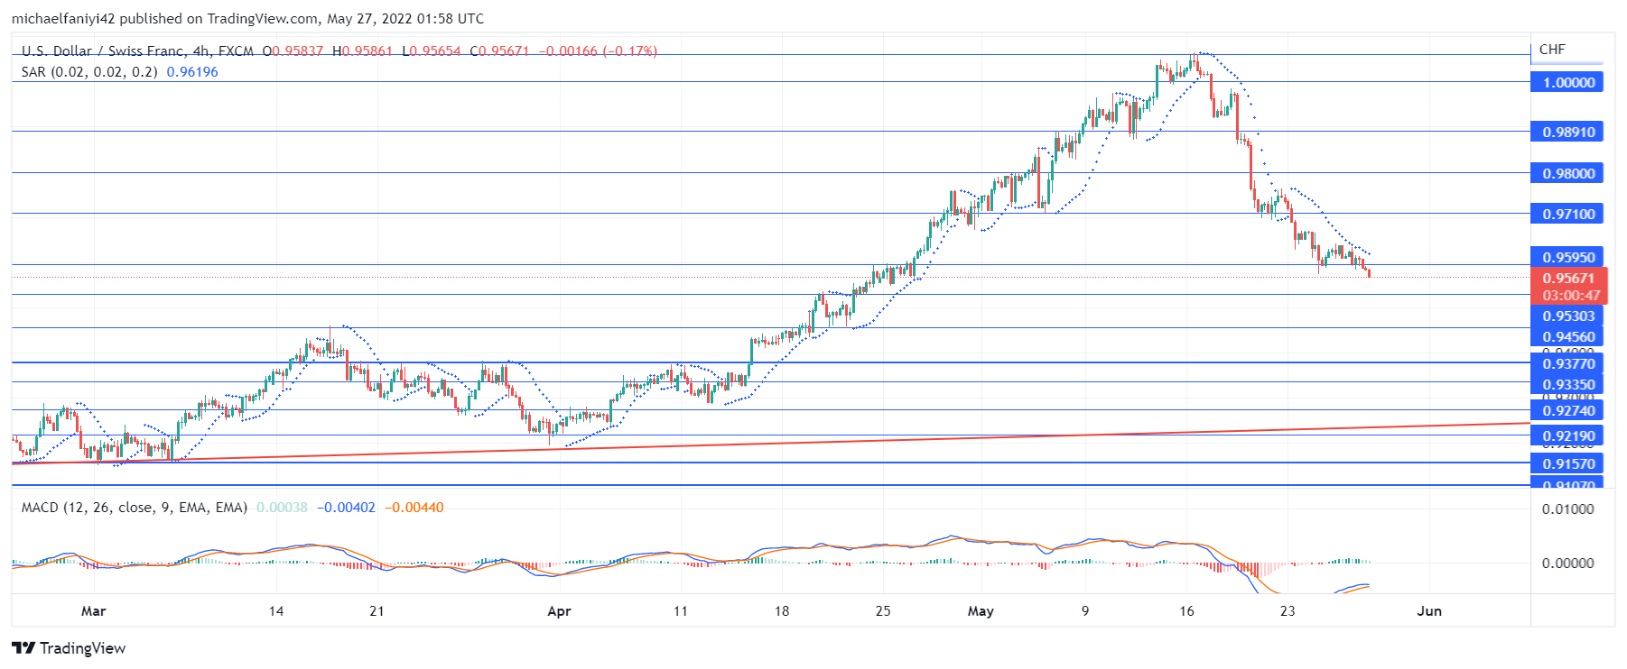Click the 0.95303 price level label
Viewport: 1627px width, 669px height.
coord(1567,316)
